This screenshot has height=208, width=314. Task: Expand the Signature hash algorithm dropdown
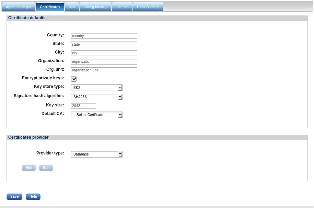[97, 97]
